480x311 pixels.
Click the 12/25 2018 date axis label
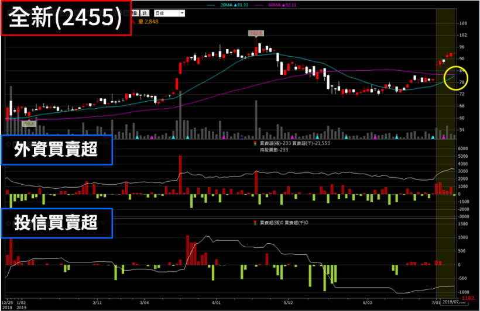coord(7,305)
